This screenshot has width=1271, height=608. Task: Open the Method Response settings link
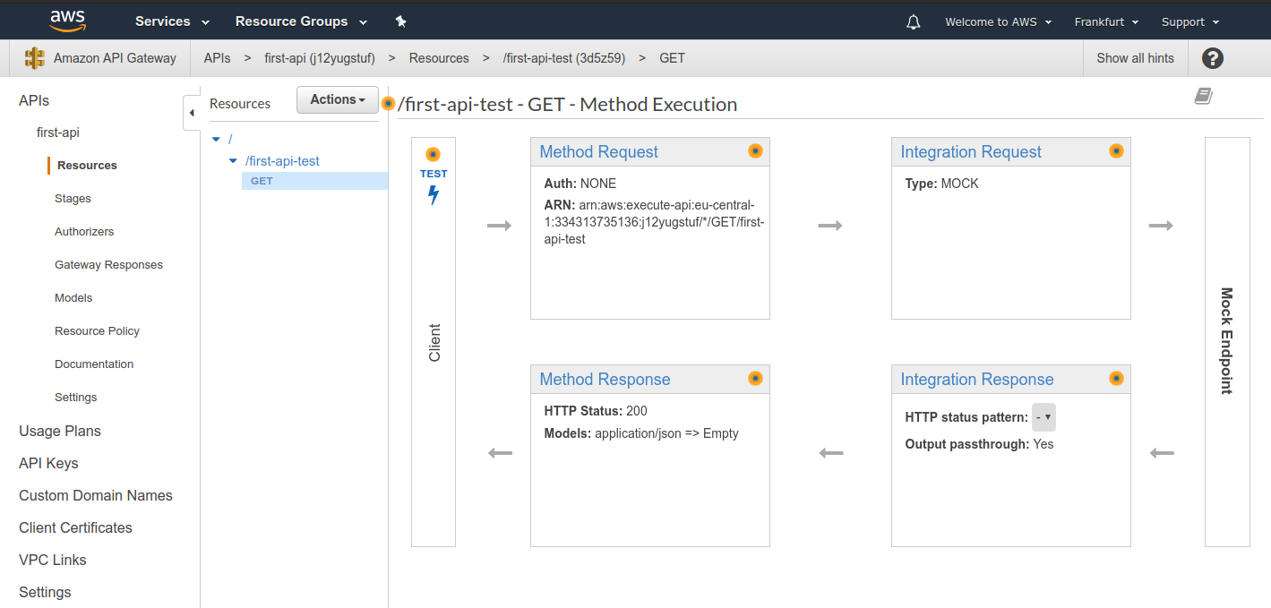605,380
